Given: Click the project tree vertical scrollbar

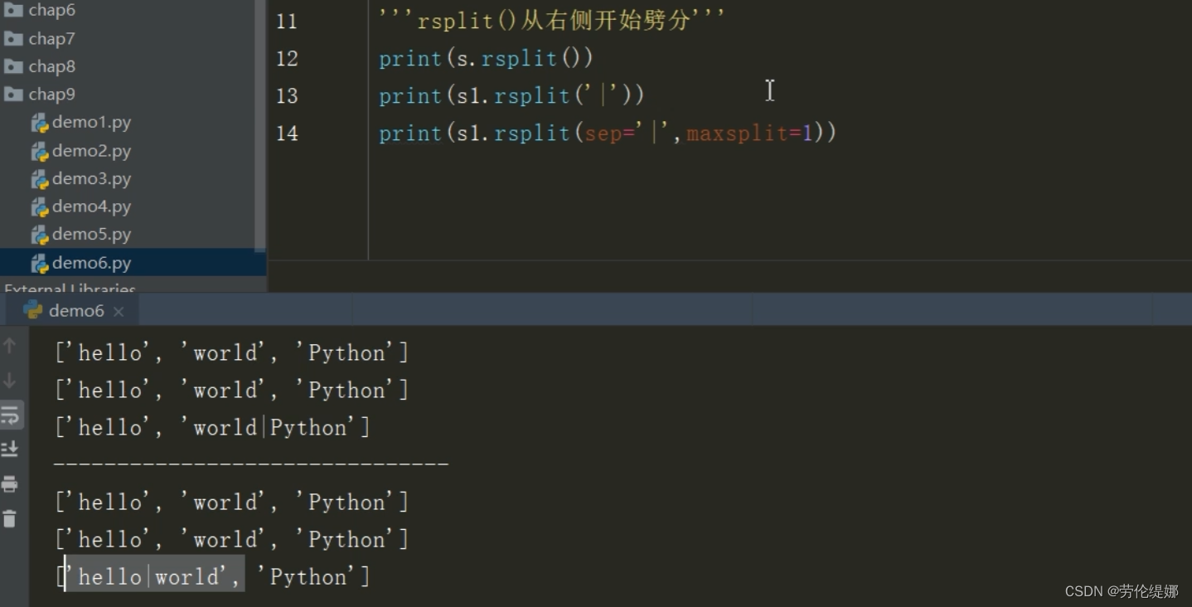Looking at the screenshot, I should pyautogui.click(x=260, y=124).
